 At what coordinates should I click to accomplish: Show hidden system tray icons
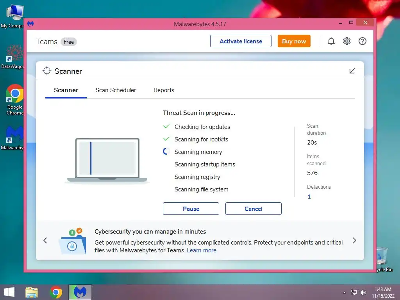(345, 293)
